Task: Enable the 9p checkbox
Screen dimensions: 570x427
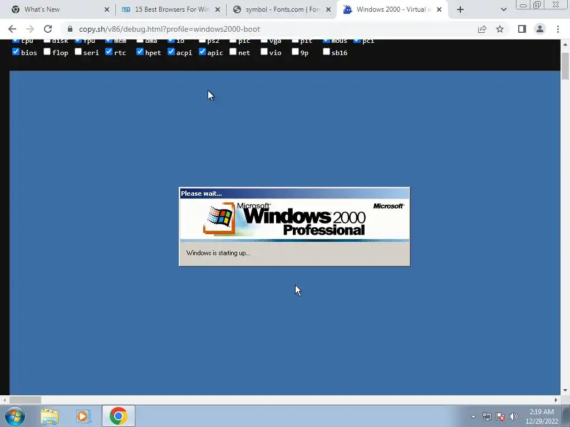Action: tap(295, 52)
